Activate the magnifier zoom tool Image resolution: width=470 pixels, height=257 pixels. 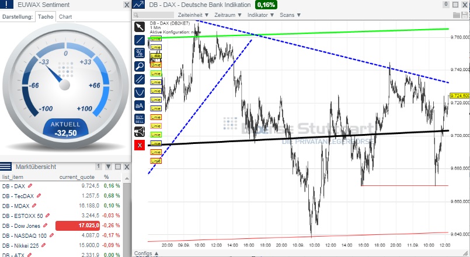point(140,66)
